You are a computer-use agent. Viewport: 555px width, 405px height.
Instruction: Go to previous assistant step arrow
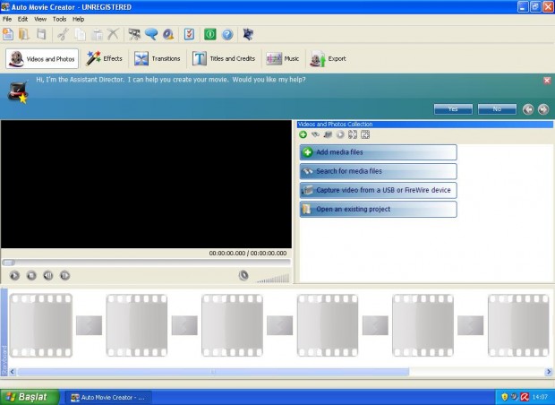point(528,109)
